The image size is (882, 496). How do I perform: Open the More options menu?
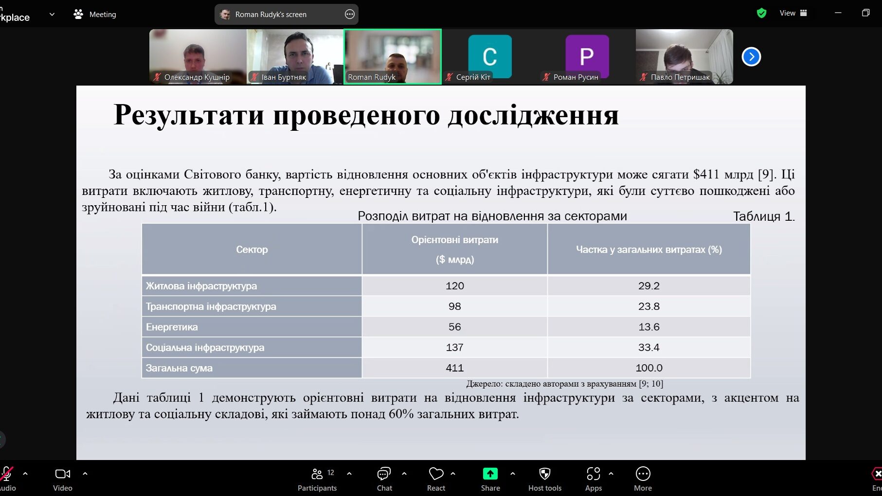pos(643,479)
